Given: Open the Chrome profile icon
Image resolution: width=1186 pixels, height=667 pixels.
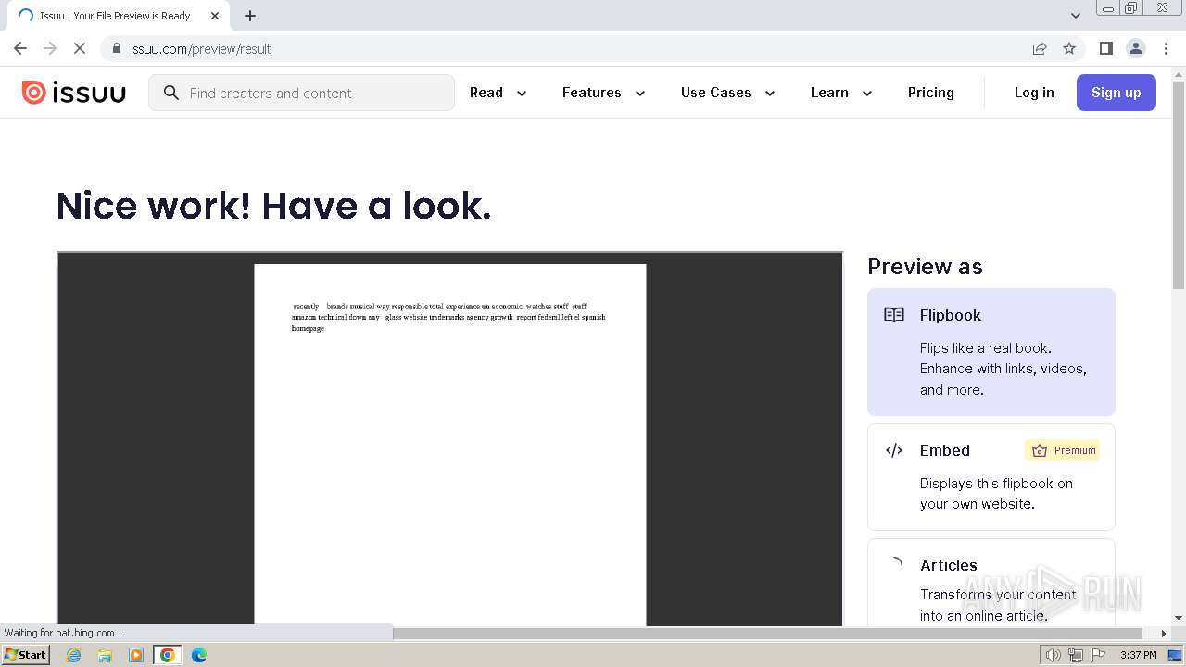Looking at the screenshot, I should [x=1136, y=48].
